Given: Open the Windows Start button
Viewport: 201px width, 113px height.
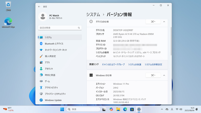Looking at the screenshot, I should click(x=62, y=109).
